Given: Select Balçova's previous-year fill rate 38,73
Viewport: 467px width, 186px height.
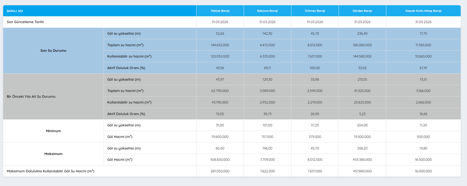Looking at the screenshot, I should [x=267, y=114].
